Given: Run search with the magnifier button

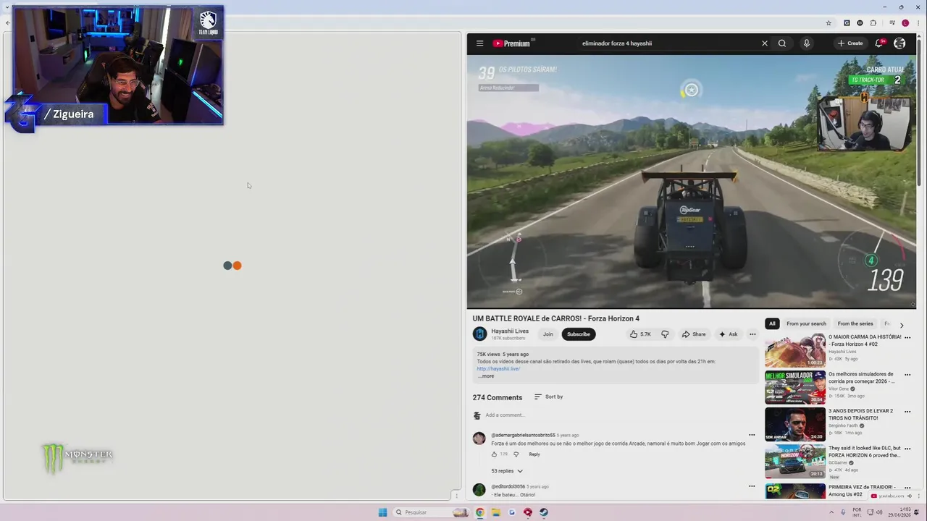Looking at the screenshot, I should coord(782,43).
